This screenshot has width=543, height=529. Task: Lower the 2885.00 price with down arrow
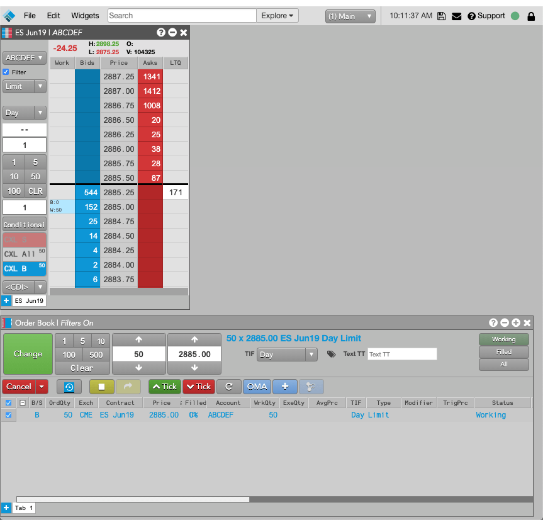coord(194,368)
